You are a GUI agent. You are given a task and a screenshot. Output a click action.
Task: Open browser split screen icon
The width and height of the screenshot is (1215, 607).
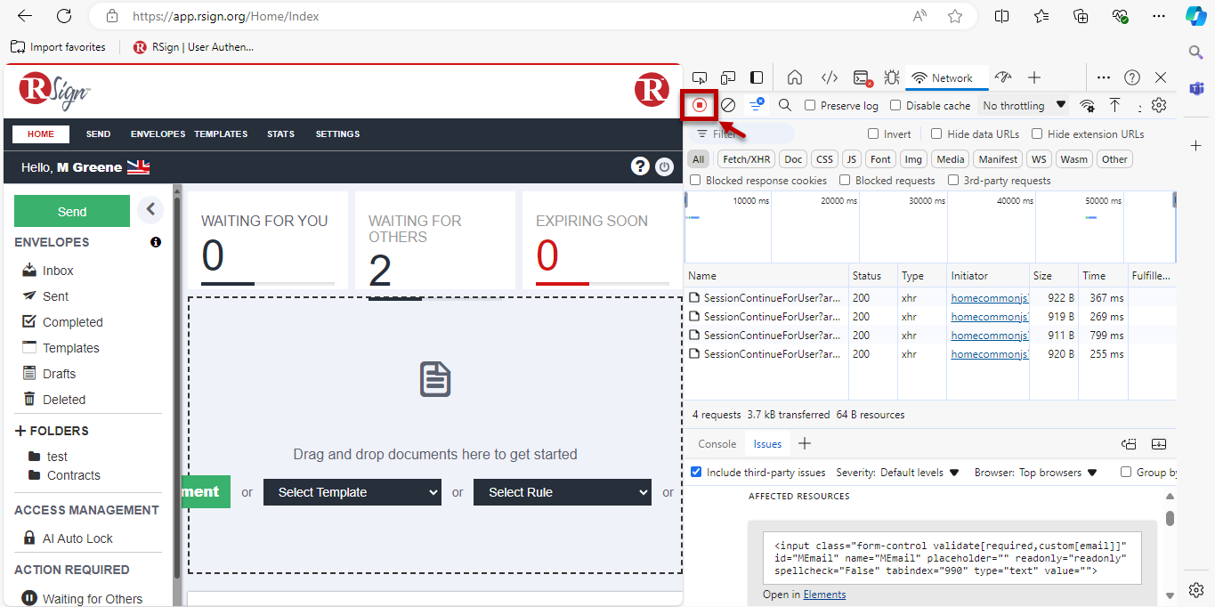[x=1001, y=16]
